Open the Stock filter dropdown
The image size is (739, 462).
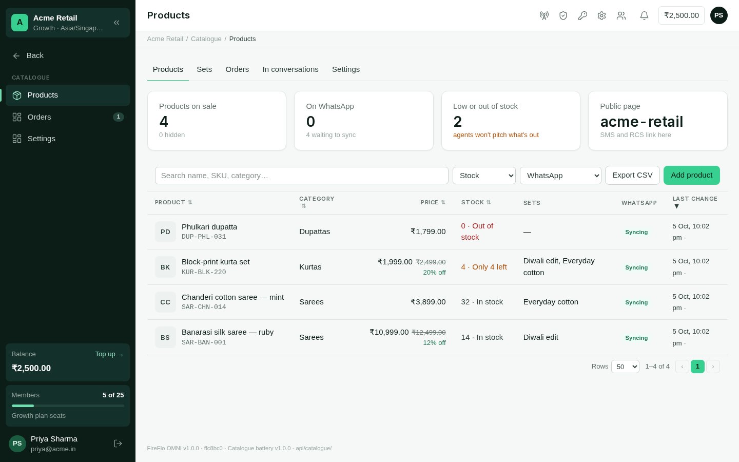click(484, 176)
